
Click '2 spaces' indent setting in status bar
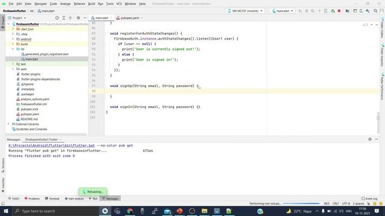[x=359, y=203]
